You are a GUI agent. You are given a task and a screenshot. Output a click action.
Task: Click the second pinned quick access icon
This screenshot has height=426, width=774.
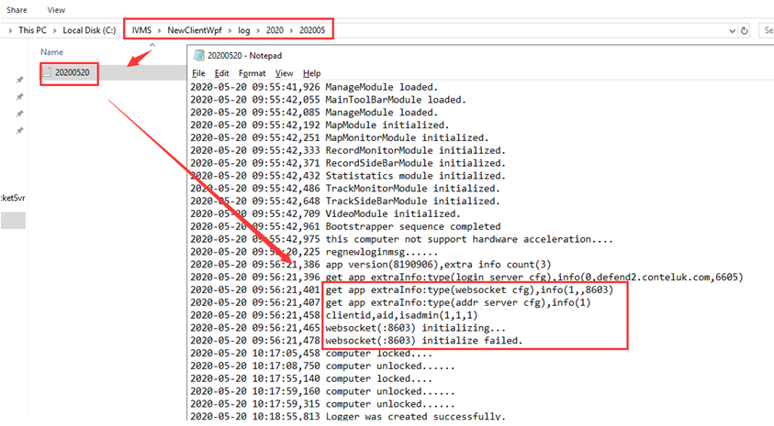coord(20,96)
